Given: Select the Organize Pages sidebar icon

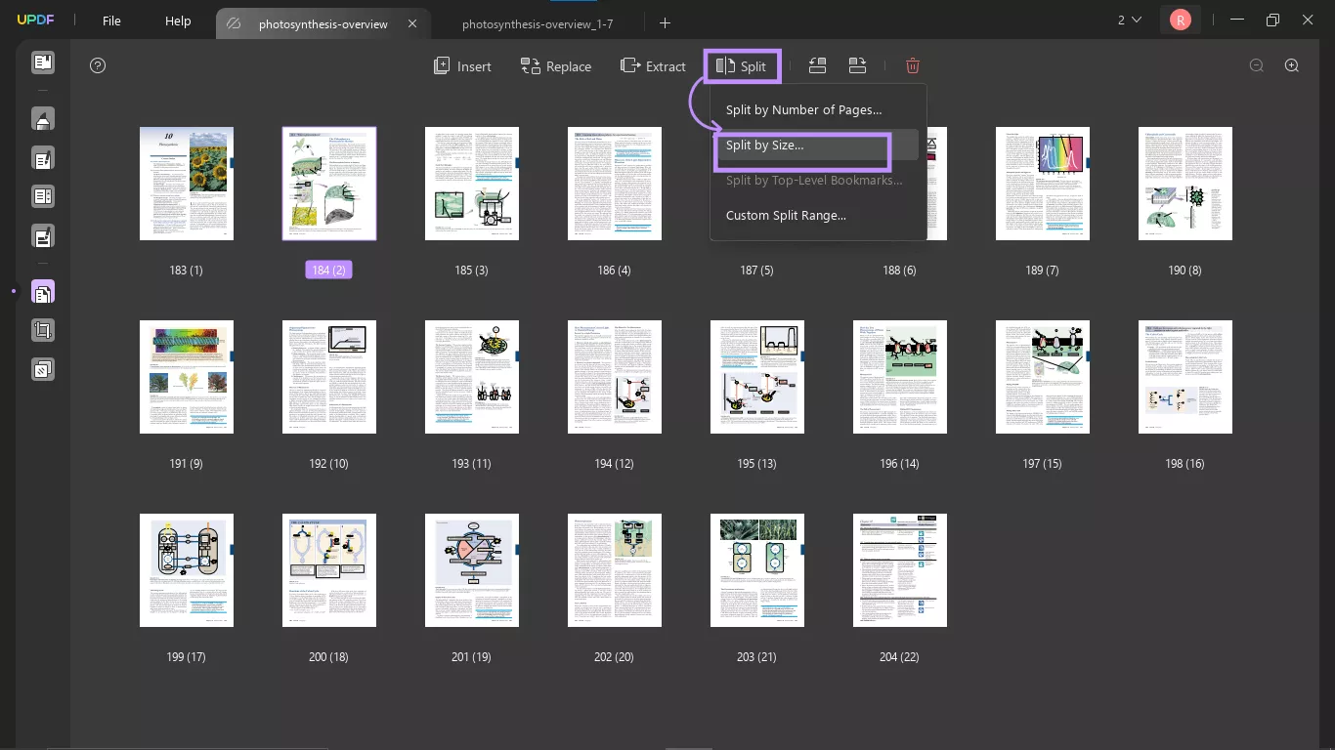Looking at the screenshot, I should pos(42,292).
